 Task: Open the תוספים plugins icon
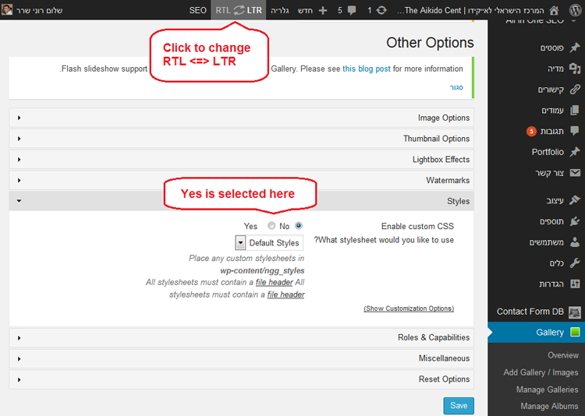(x=575, y=221)
